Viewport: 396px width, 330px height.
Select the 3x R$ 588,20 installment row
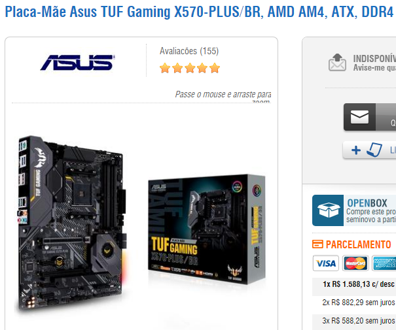(354, 321)
